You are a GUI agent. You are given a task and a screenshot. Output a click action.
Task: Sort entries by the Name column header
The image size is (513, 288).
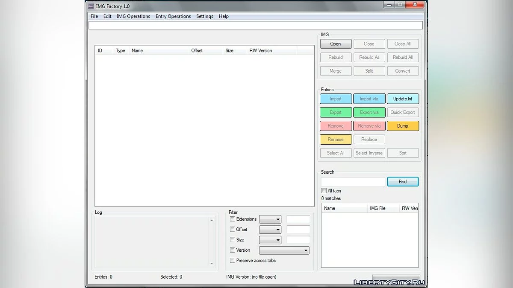[x=159, y=51]
